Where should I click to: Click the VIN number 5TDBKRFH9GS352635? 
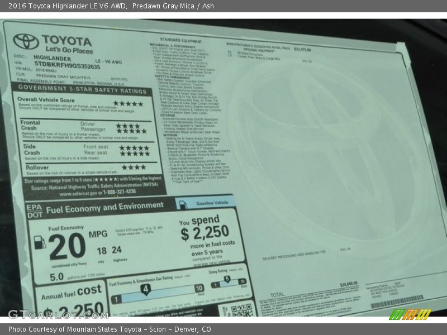[x=67, y=65]
